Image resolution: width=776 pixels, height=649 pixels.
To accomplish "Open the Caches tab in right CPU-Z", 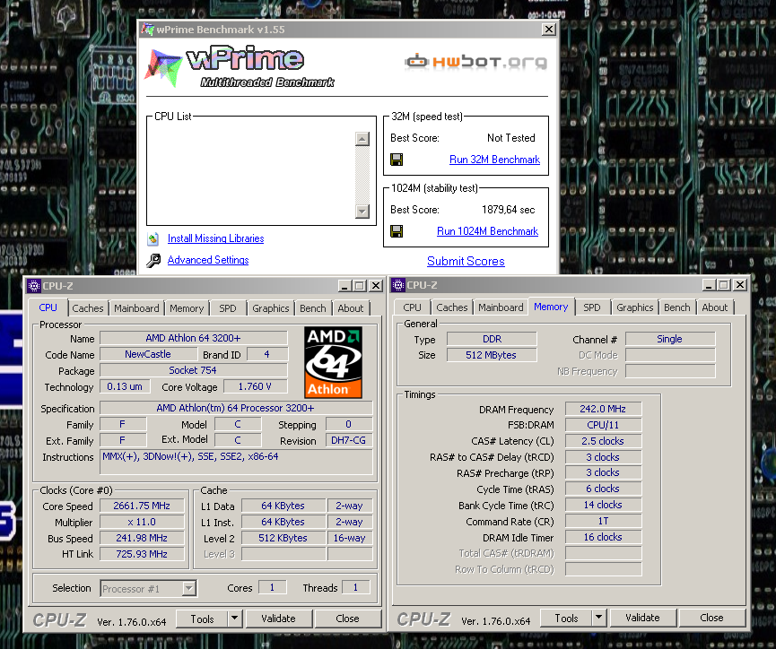I will pyautogui.click(x=452, y=307).
